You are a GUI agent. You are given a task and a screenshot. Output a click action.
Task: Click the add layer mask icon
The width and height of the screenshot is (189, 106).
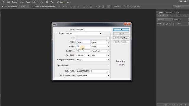(x=173, y=105)
